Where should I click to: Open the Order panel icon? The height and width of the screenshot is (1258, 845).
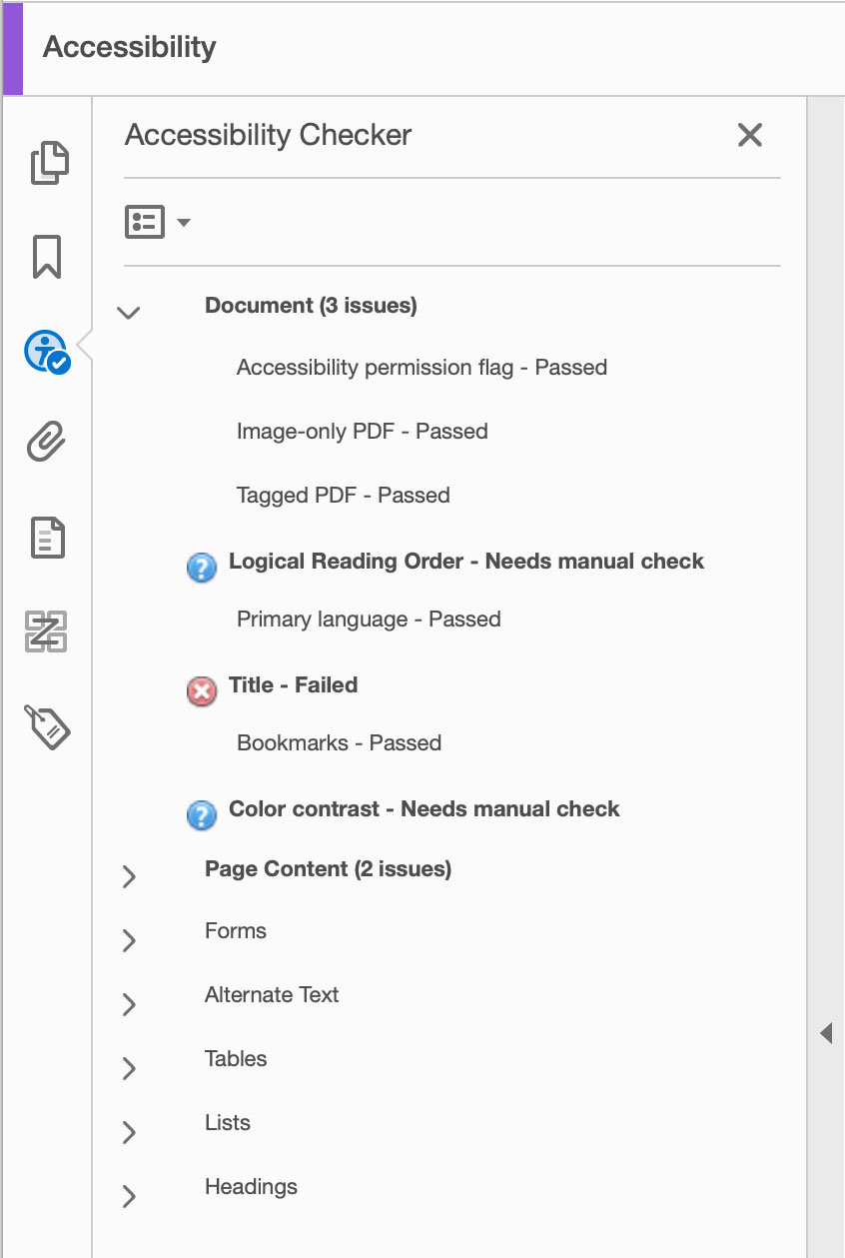tap(47, 631)
